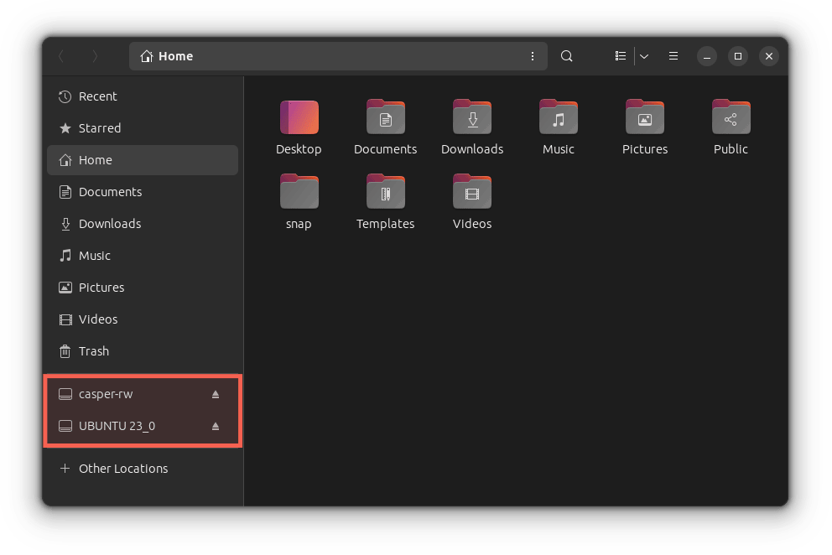Click Other Locations in the sidebar

point(122,469)
